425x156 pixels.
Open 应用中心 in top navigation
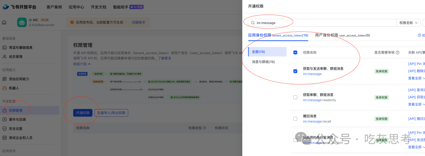(x=76, y=7)
